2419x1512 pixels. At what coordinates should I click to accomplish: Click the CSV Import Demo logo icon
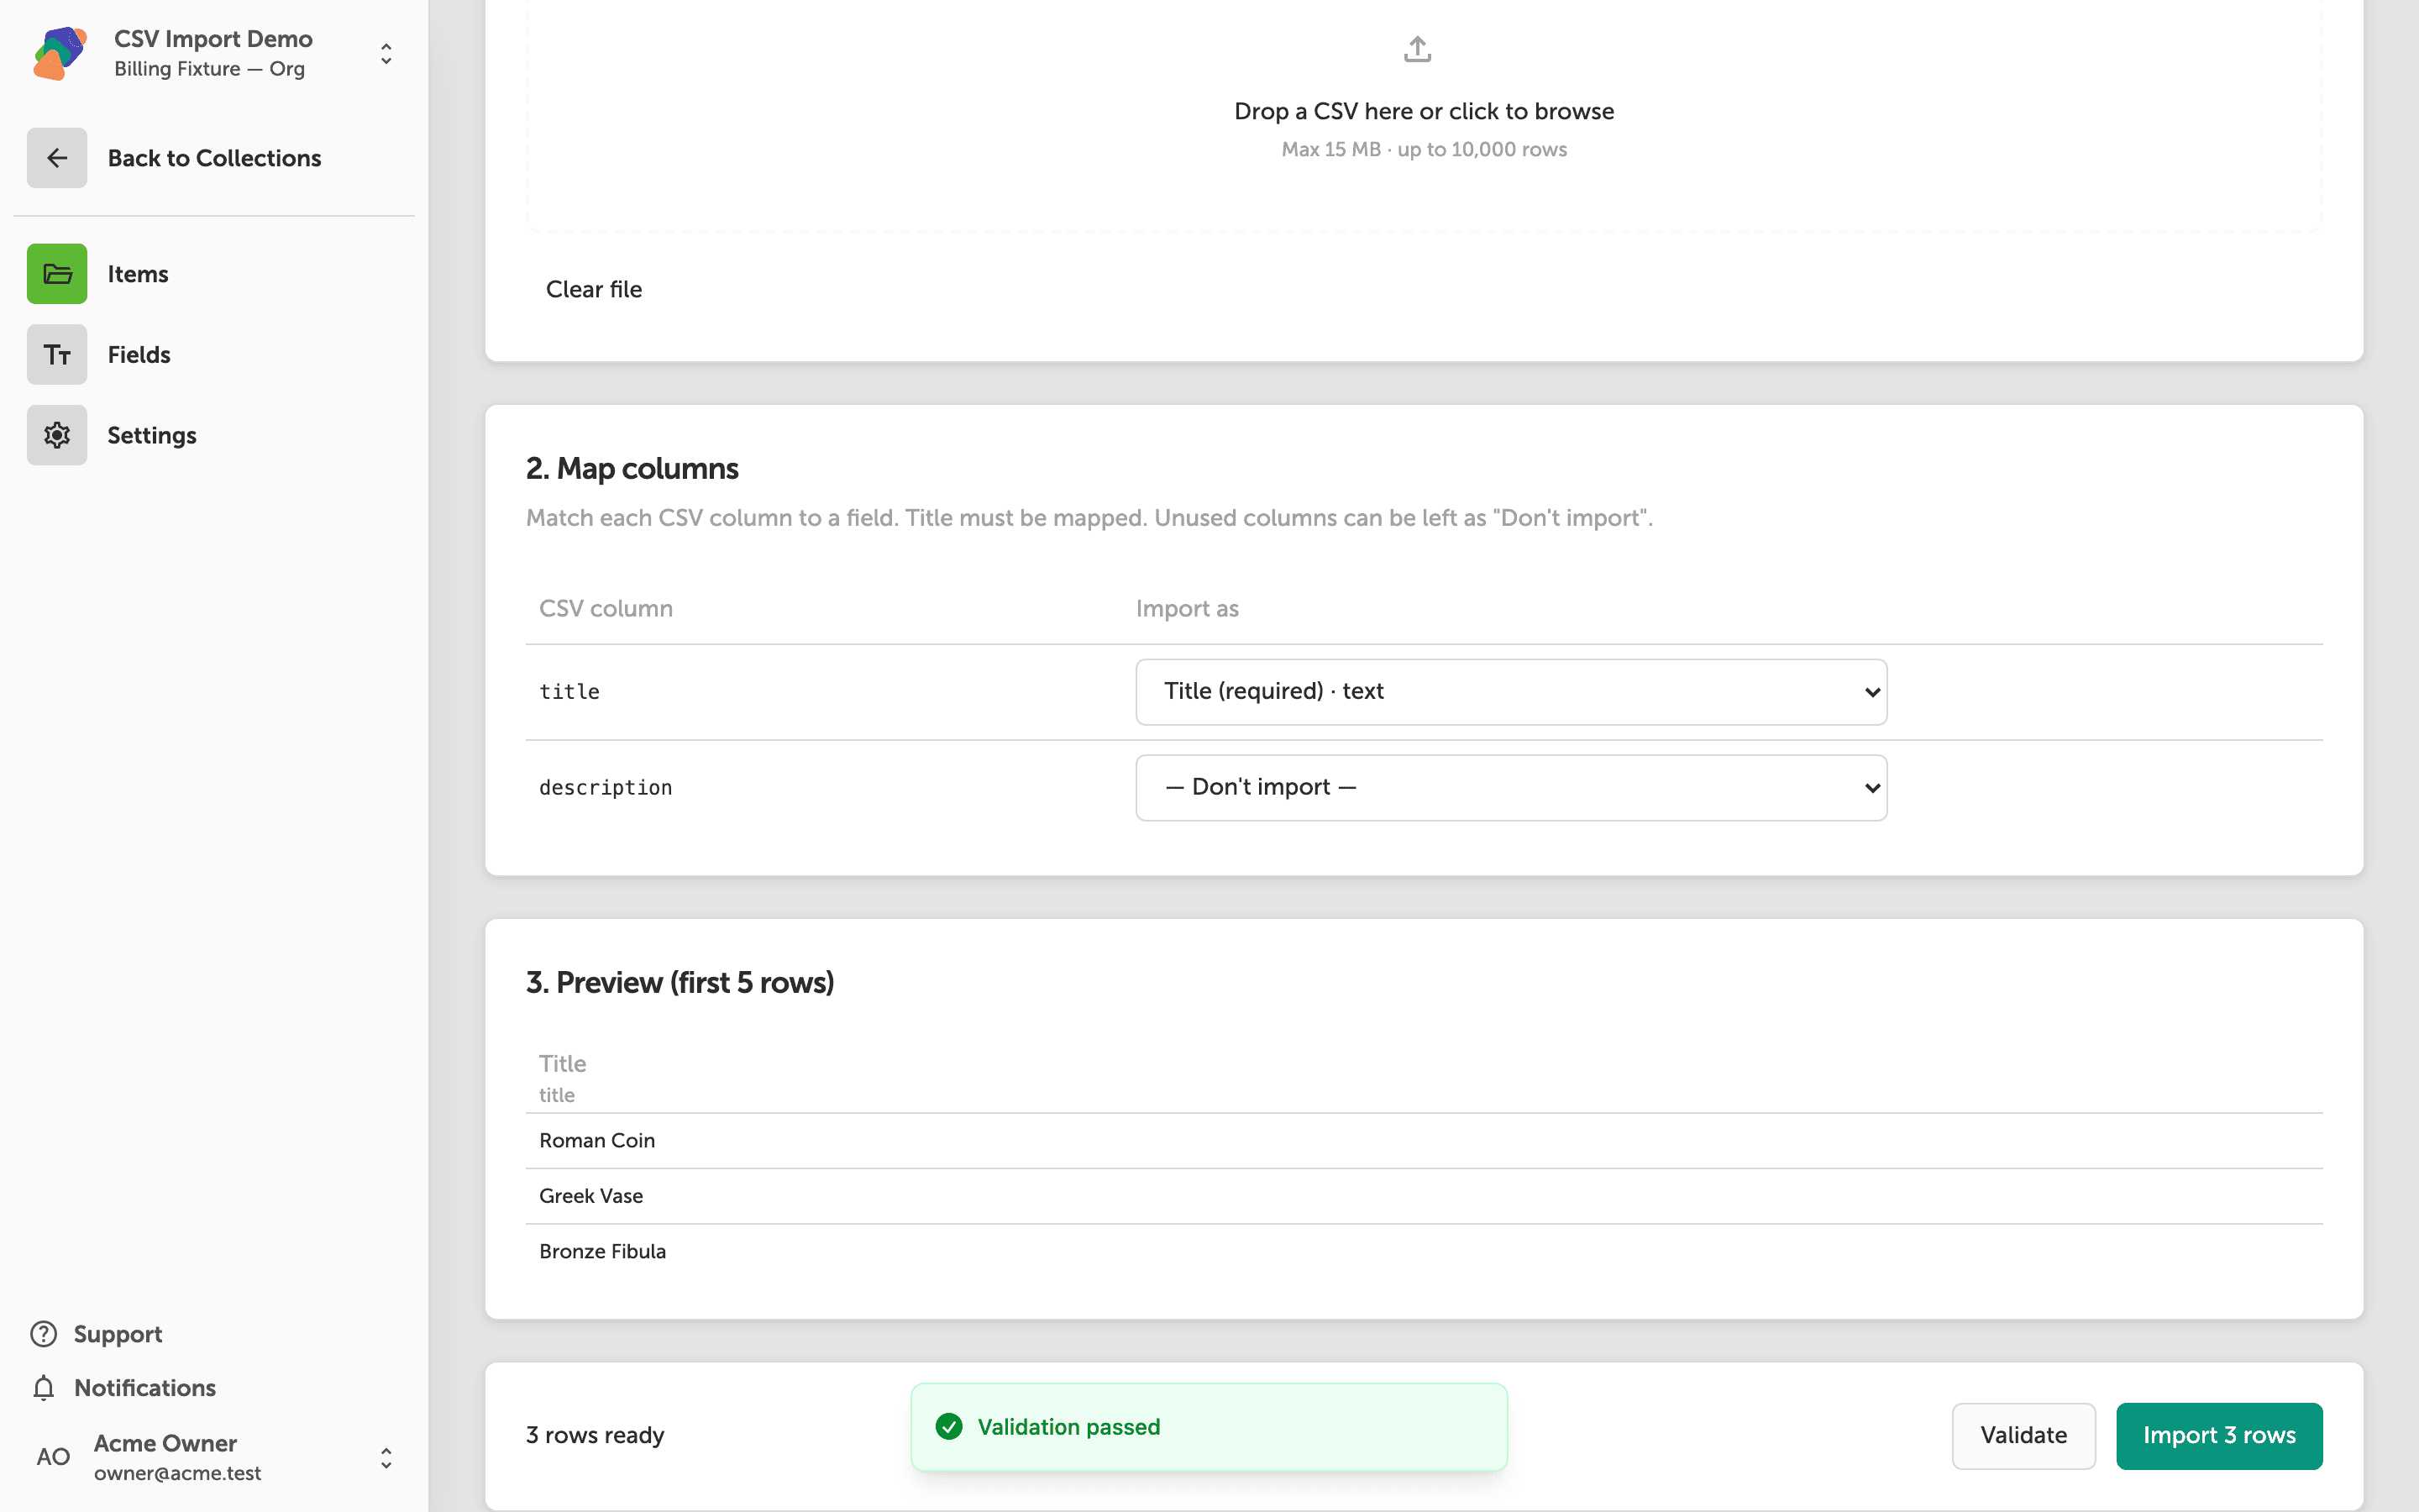point(60,53)
